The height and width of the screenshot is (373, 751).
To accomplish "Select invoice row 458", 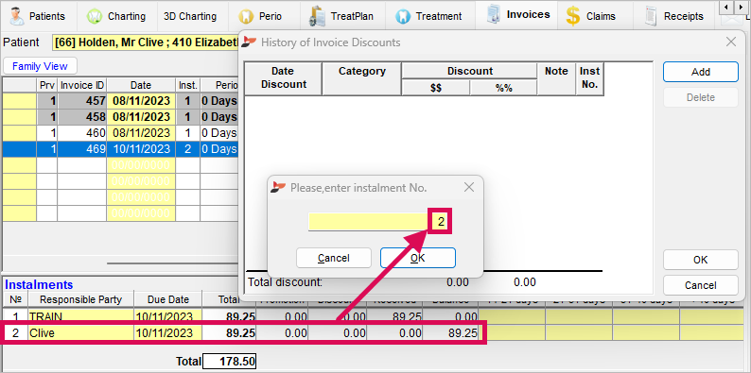I will [120, 117].
